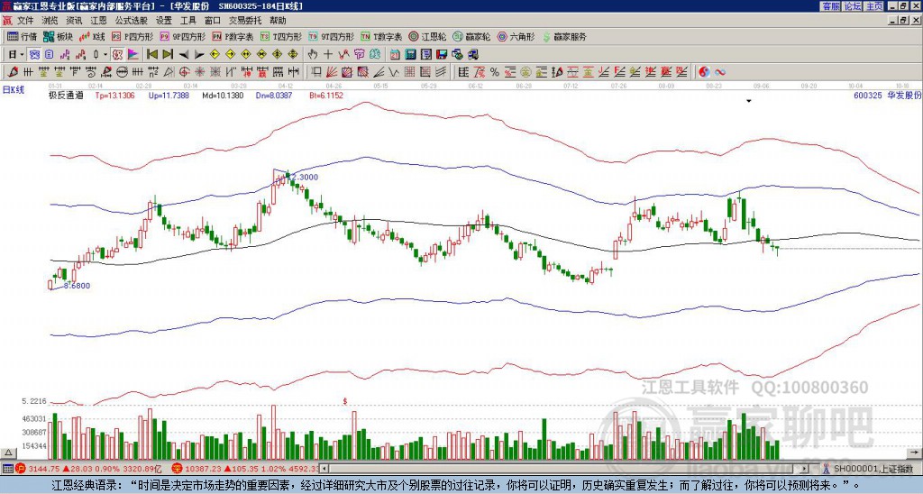Open the K线 candlestick chart view
Image resolution: width=923 pixels, height=494 pixels.
click(91, 36)
